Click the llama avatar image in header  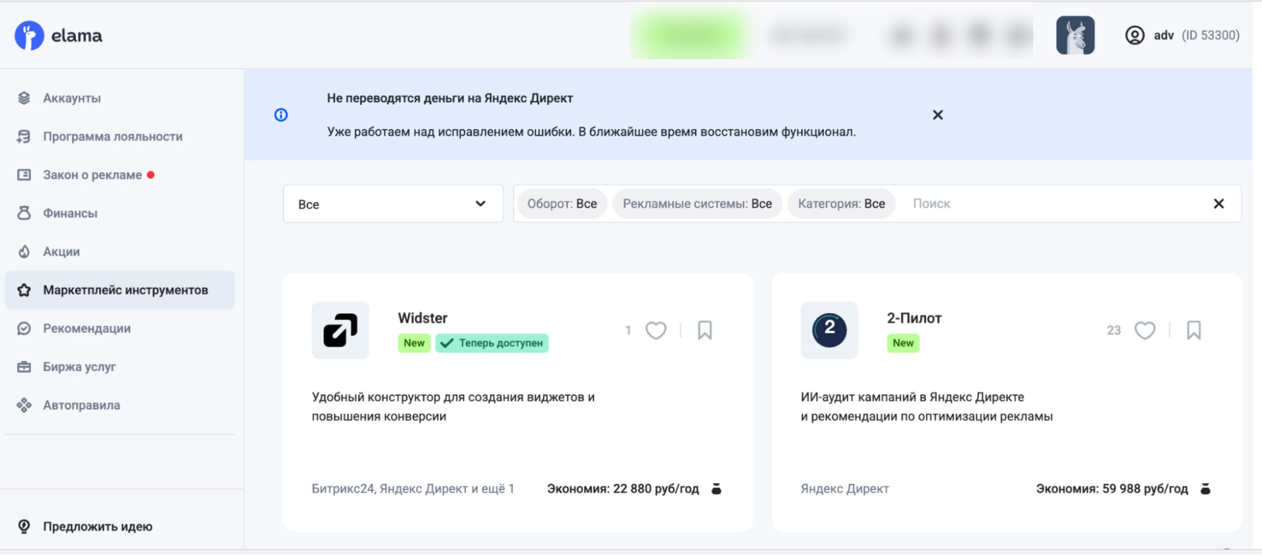pos(1075,35)
